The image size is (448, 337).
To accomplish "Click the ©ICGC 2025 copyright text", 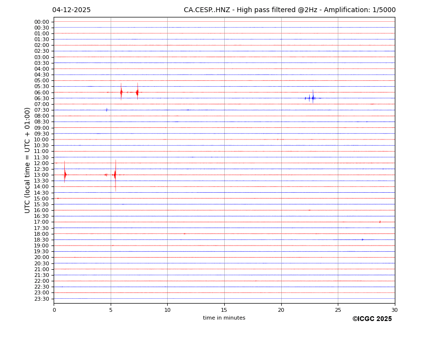I will (x=372, y=319).
